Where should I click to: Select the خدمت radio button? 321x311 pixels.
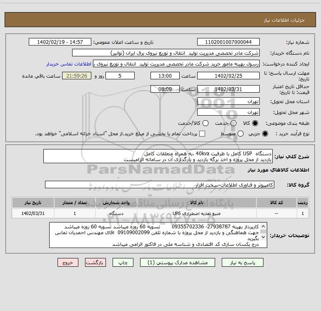coord(233,123)
